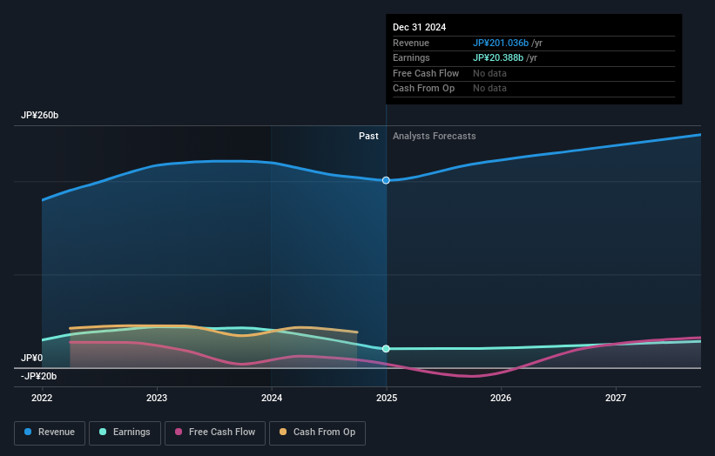Click the 2024 x-axis label
Viewport: 715px width, 456px height.
(x=272, y=399)
